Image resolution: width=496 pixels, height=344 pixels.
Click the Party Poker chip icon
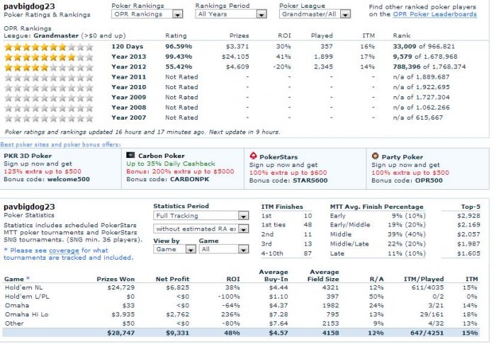click(x=376, y=154)
